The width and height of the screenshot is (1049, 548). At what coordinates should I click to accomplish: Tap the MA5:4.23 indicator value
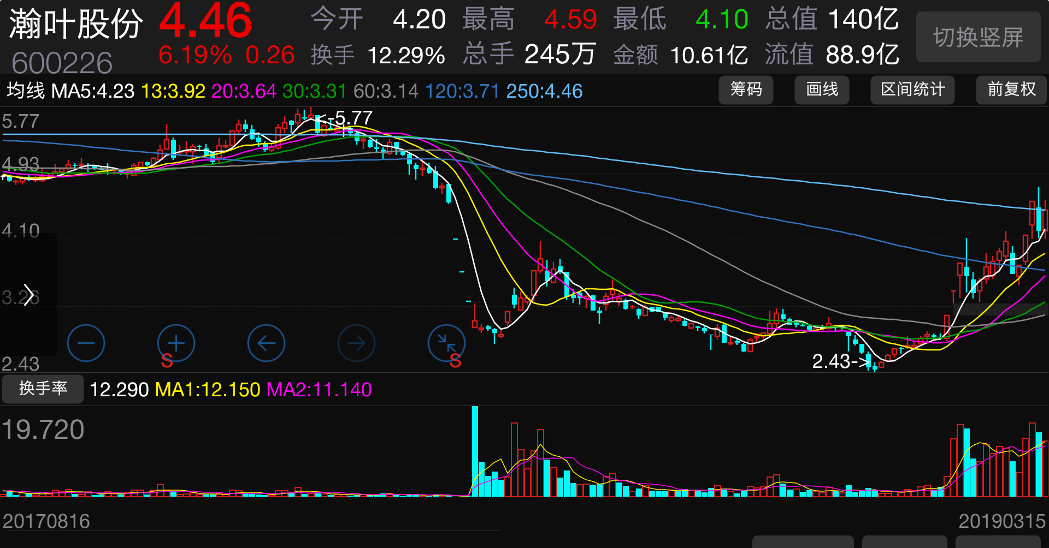(x=93, y=91)
